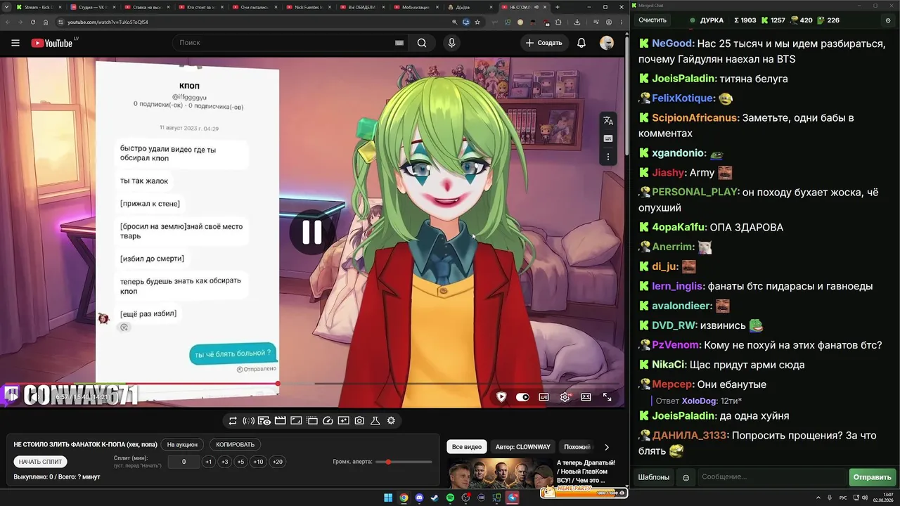
Task: Open the translate icon on the video overlay
Action: click(608, 121)
